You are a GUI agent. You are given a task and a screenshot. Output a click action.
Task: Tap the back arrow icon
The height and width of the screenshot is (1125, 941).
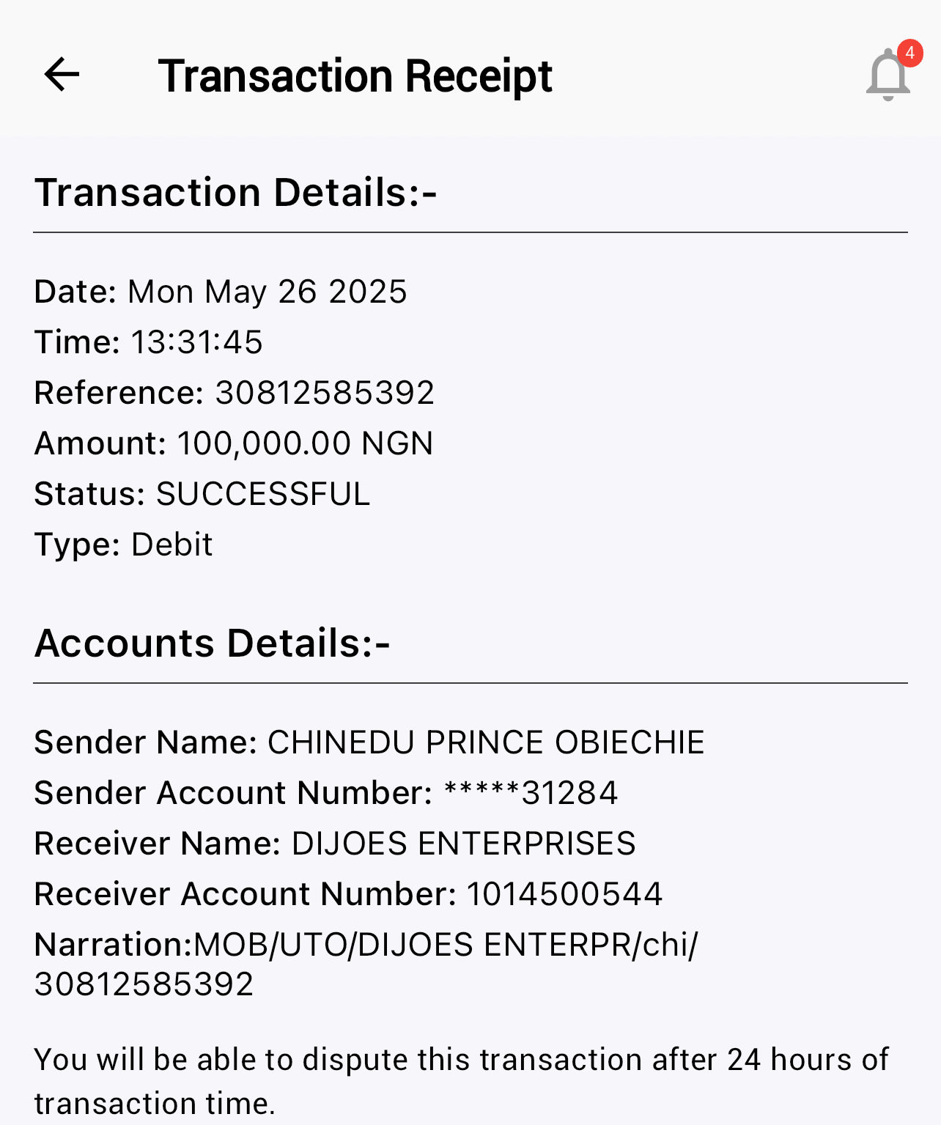[x=62, y=75]
